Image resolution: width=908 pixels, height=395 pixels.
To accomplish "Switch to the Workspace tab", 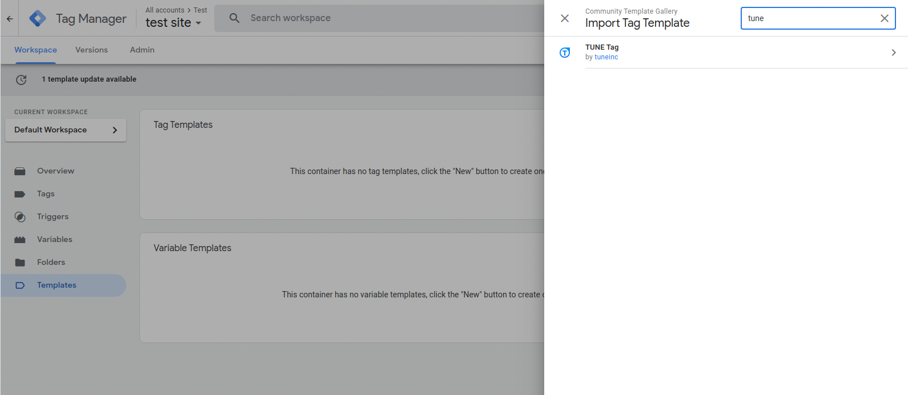I will [35, 50].
